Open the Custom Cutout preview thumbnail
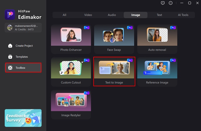The width and height of the screenshot is (201, 131). pos(71,68)
